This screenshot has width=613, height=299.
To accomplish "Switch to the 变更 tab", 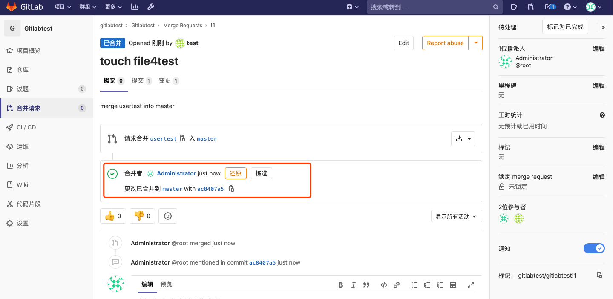I will (x=166, y=80).
